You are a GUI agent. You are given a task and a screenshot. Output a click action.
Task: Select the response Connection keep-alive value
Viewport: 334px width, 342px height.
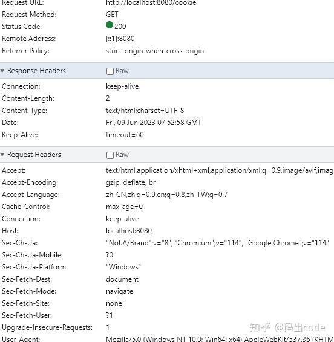point(122,86)
